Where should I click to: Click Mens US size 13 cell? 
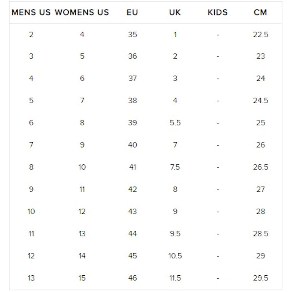31,278
